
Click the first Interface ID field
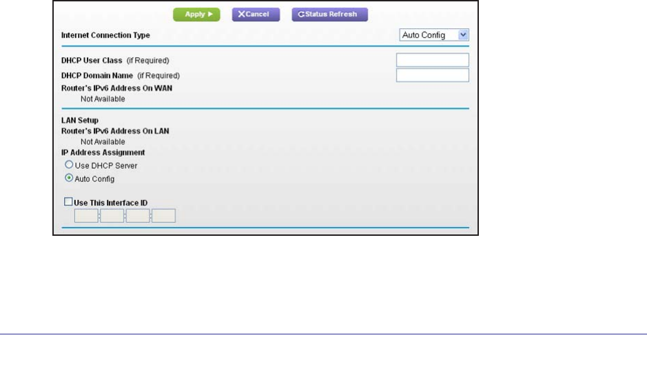pyautogui.click(x=86, y=216)
